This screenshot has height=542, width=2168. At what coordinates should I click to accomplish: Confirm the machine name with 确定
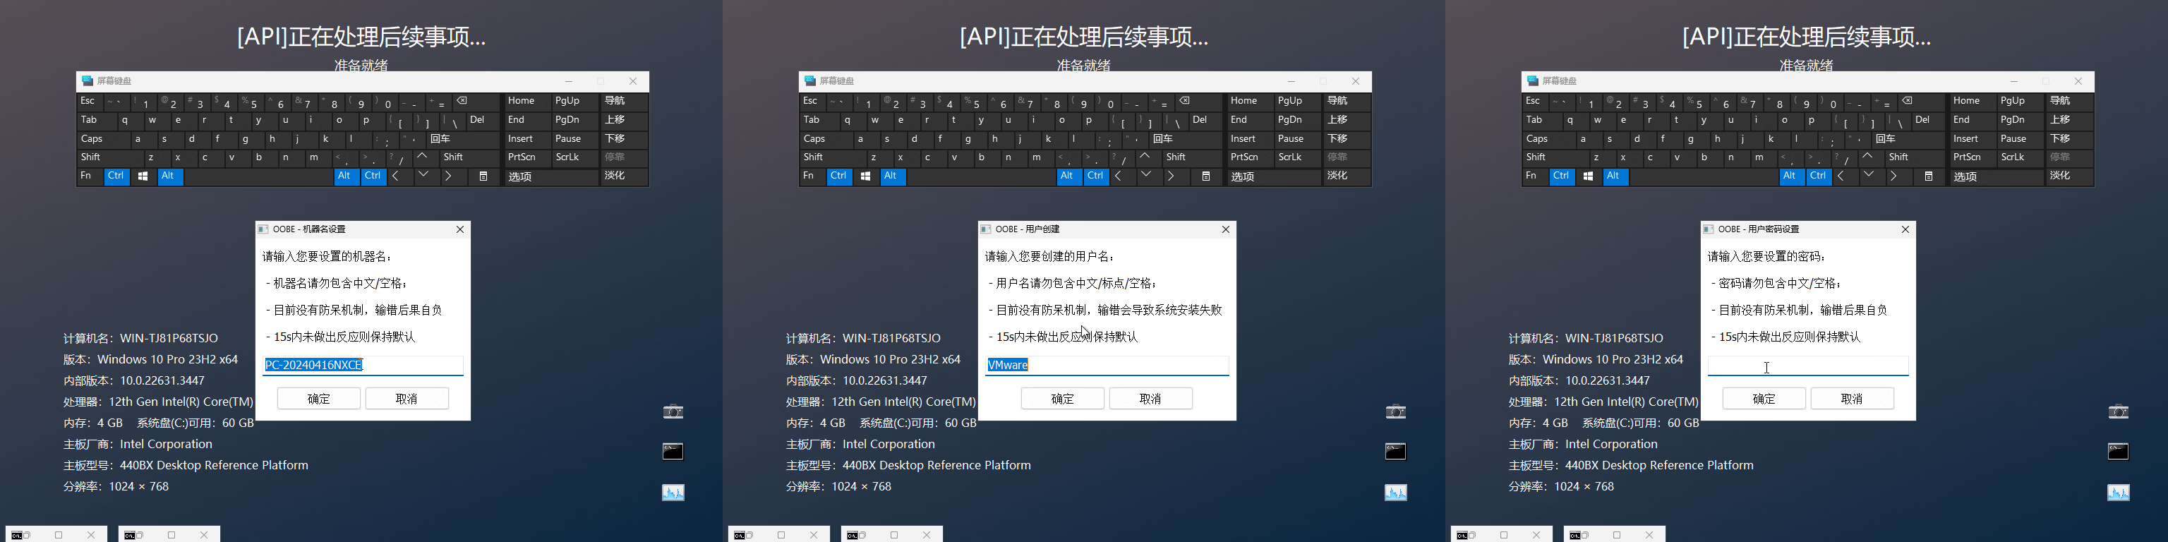pos(319,399)
